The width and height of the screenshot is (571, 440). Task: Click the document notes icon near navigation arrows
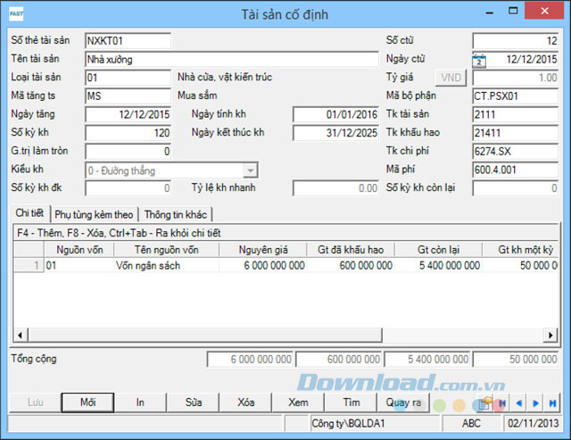[x=485, y=403]
